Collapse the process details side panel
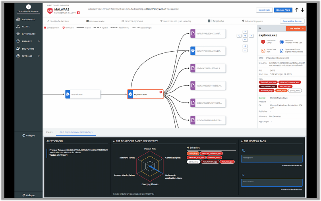The width and height of the screenshot is (321, 201). click(x=259, y=29)
